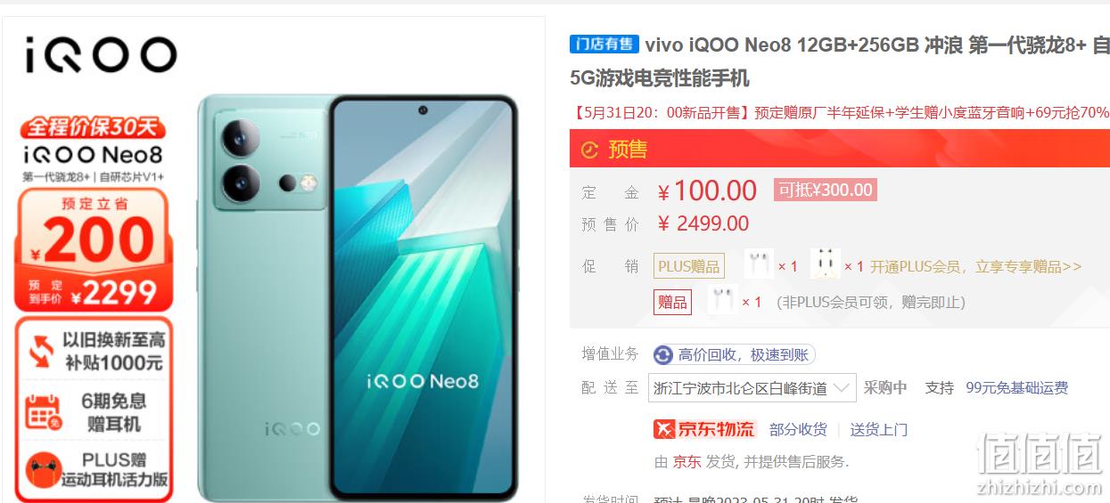Click the iQOO brand logo
Image resolution: width=1110 pixels, height=503 pixels.
[x=100, y=55]
